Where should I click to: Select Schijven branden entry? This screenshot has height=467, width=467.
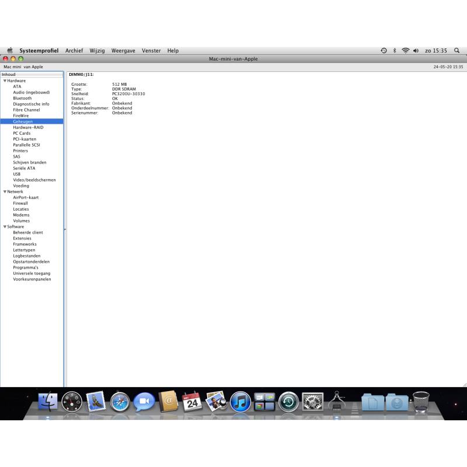[30, 162]
